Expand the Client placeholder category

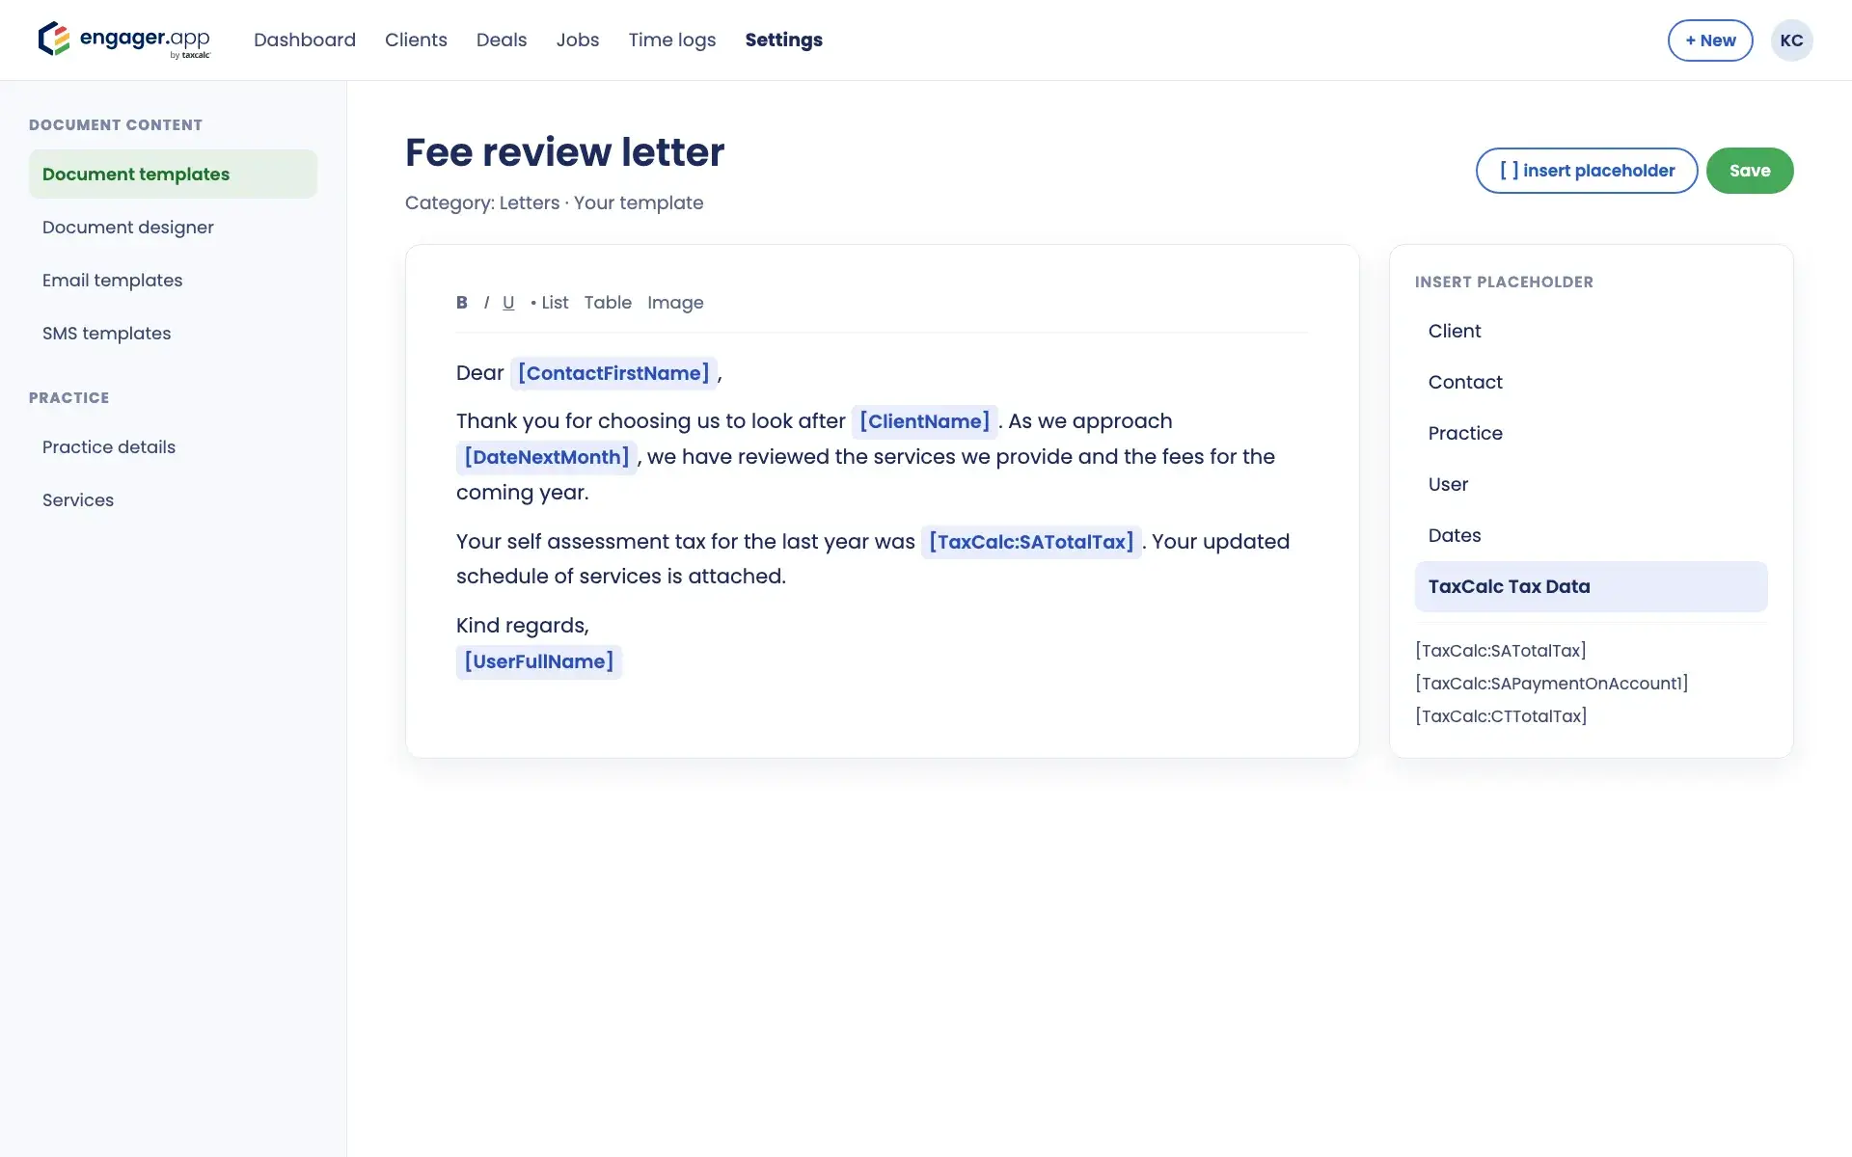(1591, 332)
